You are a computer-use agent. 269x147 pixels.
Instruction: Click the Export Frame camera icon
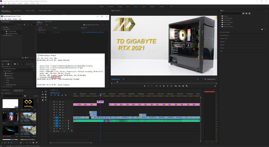point(183,86)
